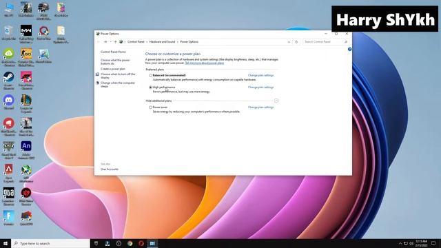Open volume control in system tray
The width and height of the screenshot is (441, 248).
[411, 243]
